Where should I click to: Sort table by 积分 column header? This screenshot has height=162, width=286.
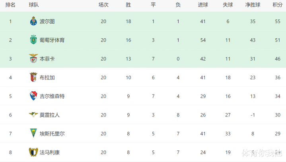(x=277, y=5)
